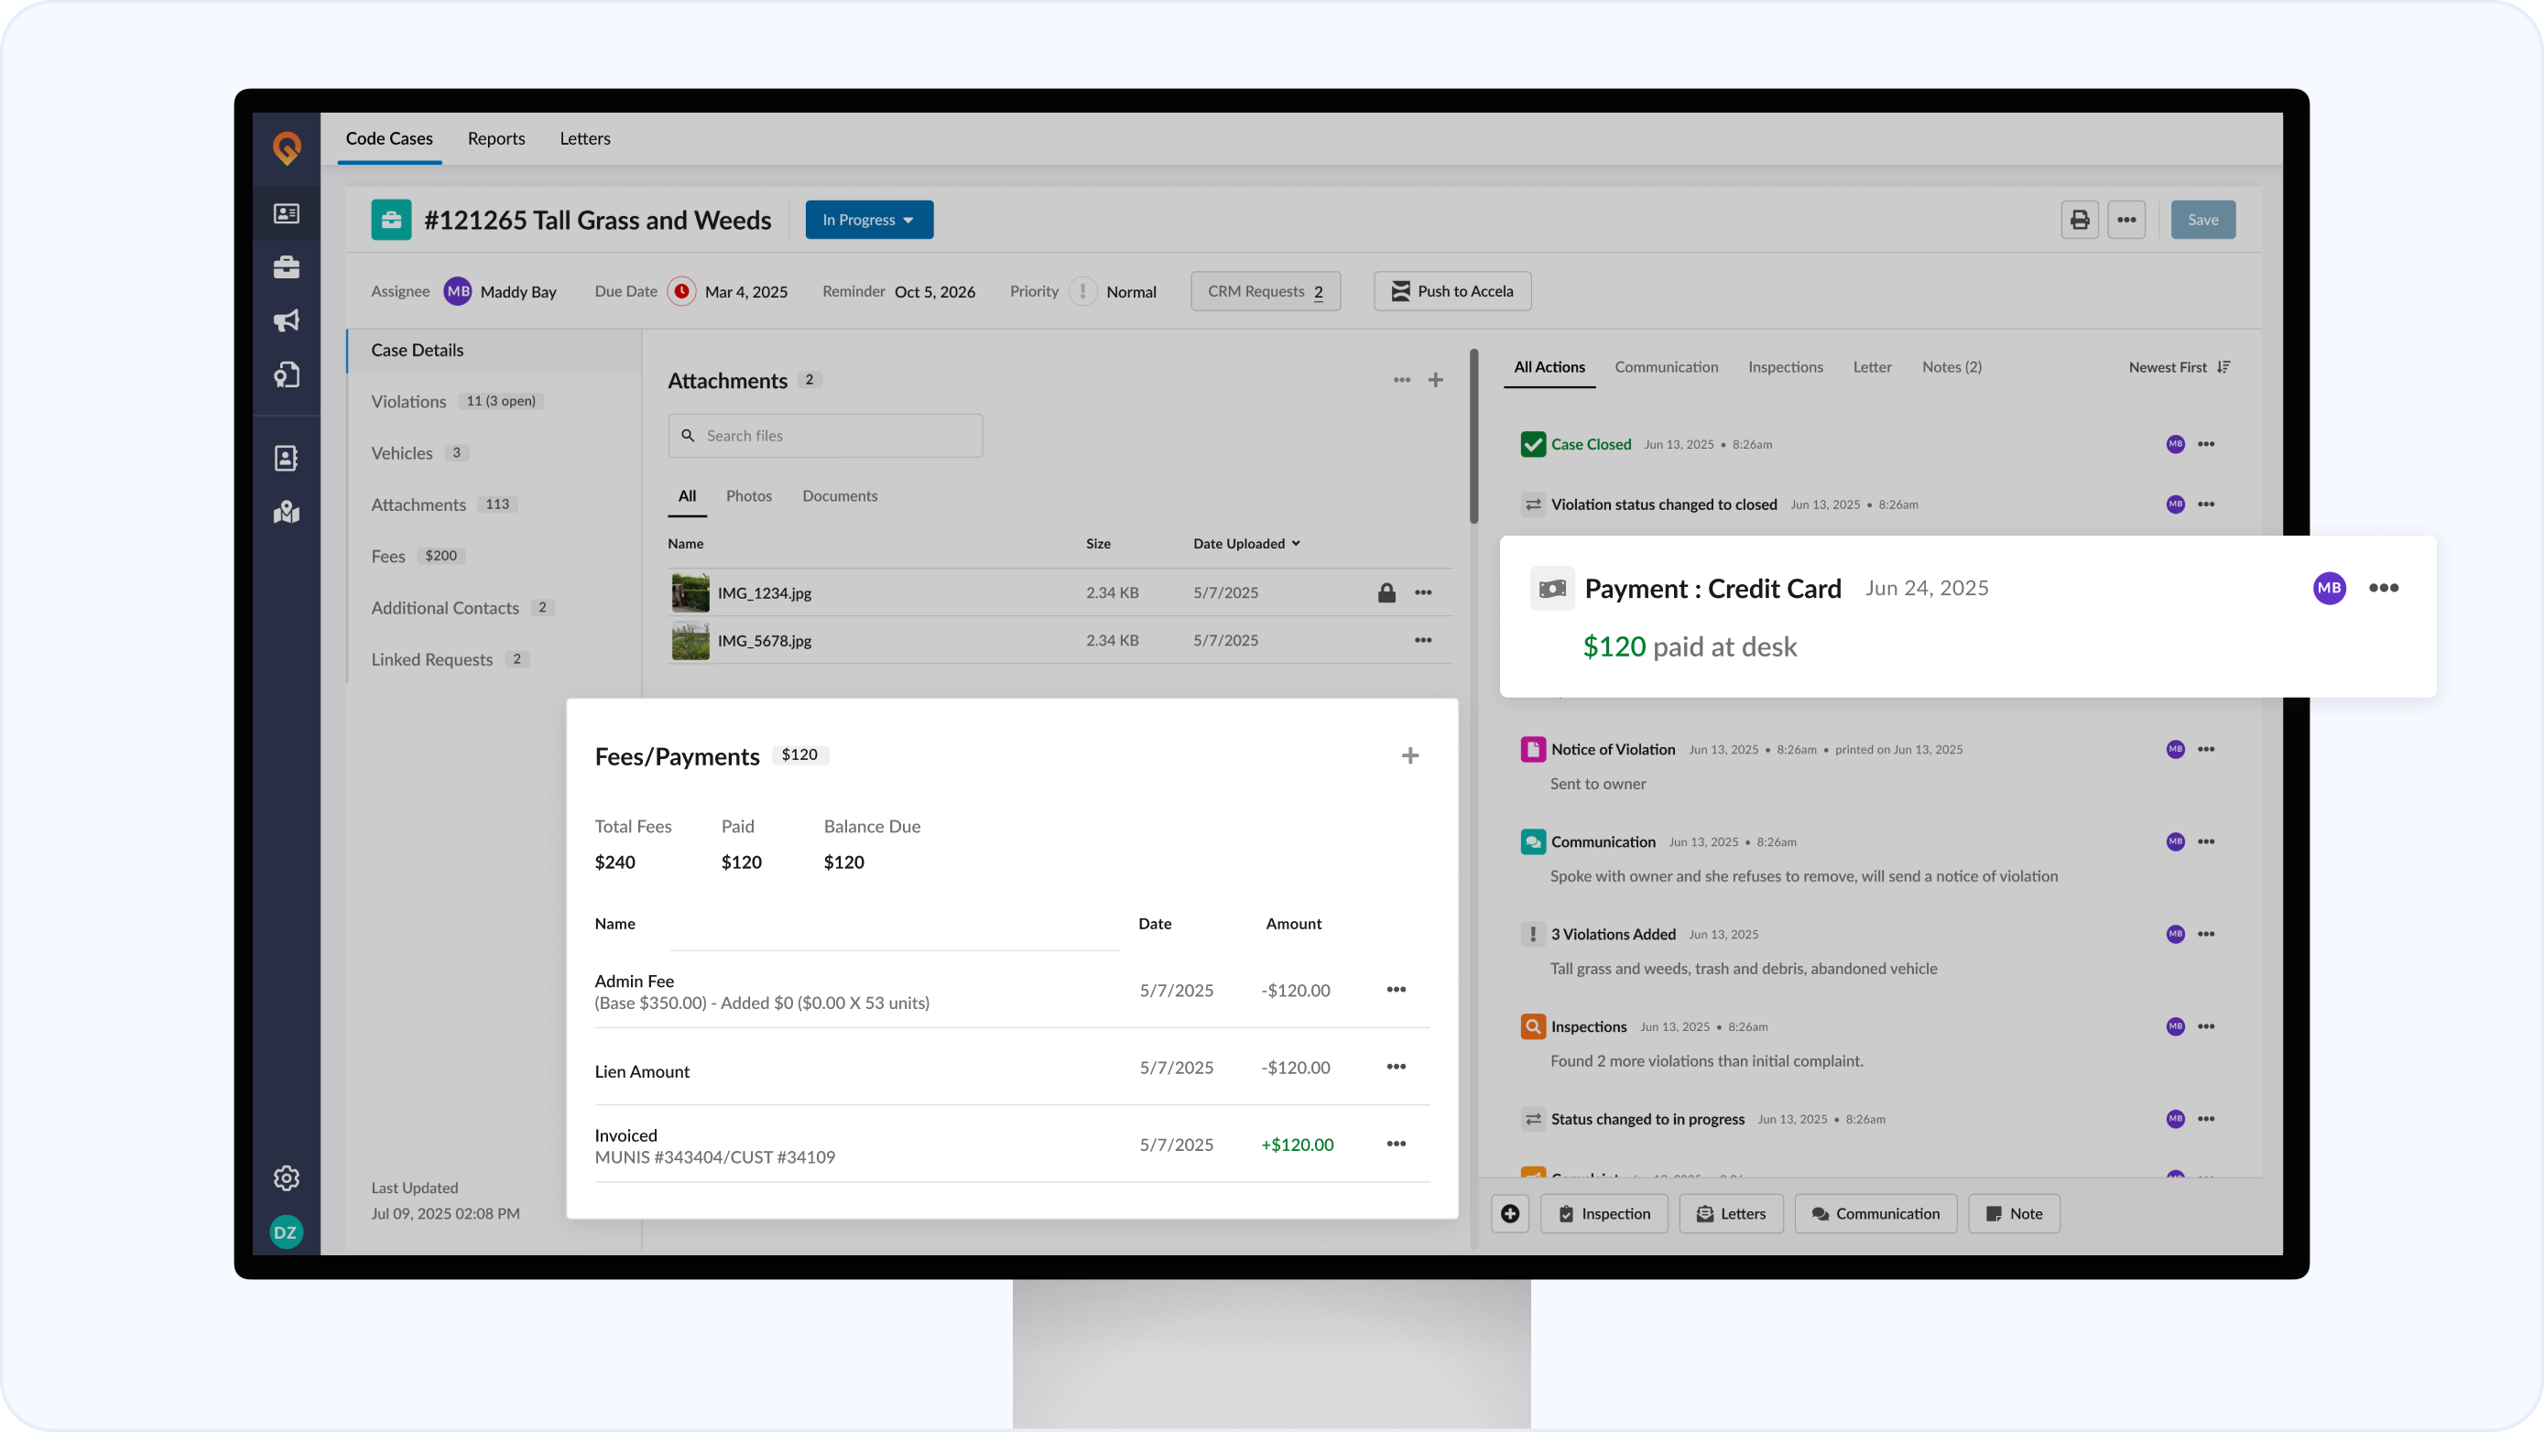
Task: Click the print icon button
Action: pyautogui.click(x=2079, y=219)
